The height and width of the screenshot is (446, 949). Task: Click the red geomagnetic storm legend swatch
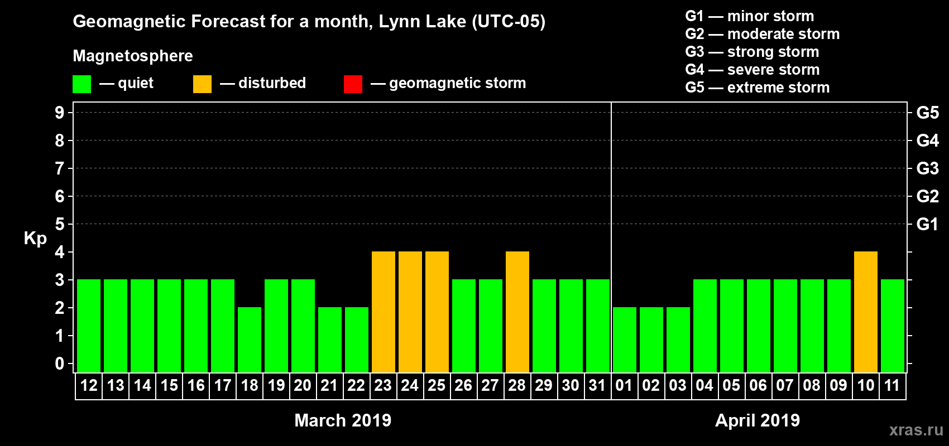pos(353,84)
